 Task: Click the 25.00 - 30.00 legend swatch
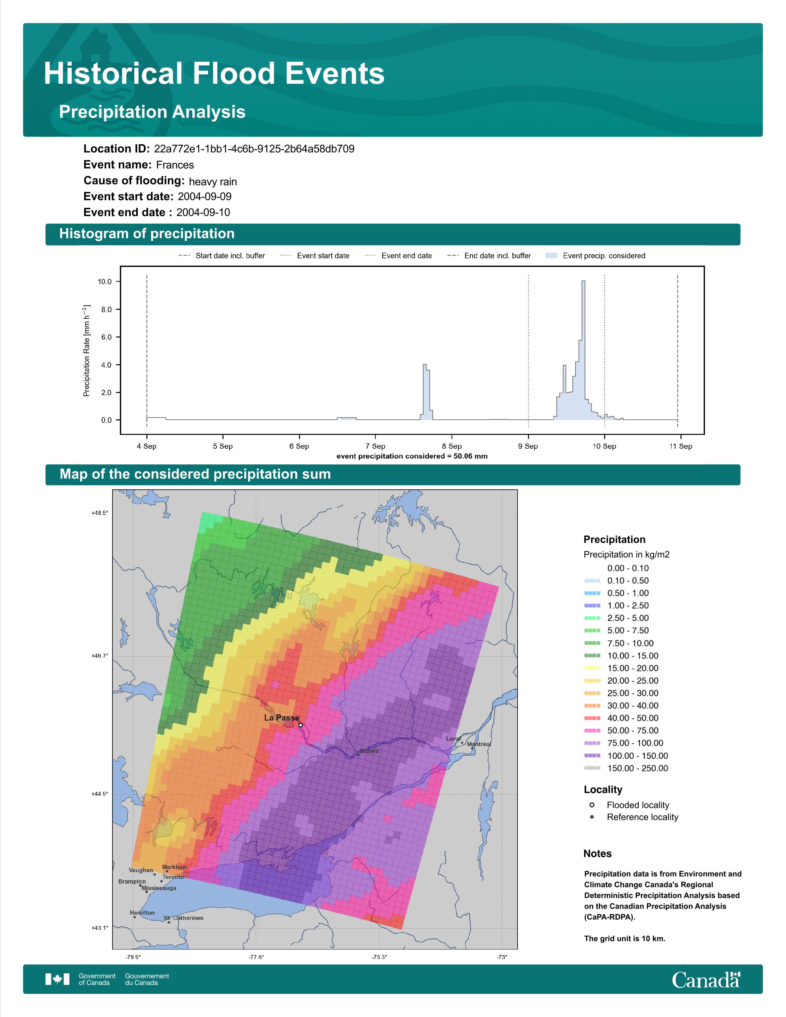point(592,693)
